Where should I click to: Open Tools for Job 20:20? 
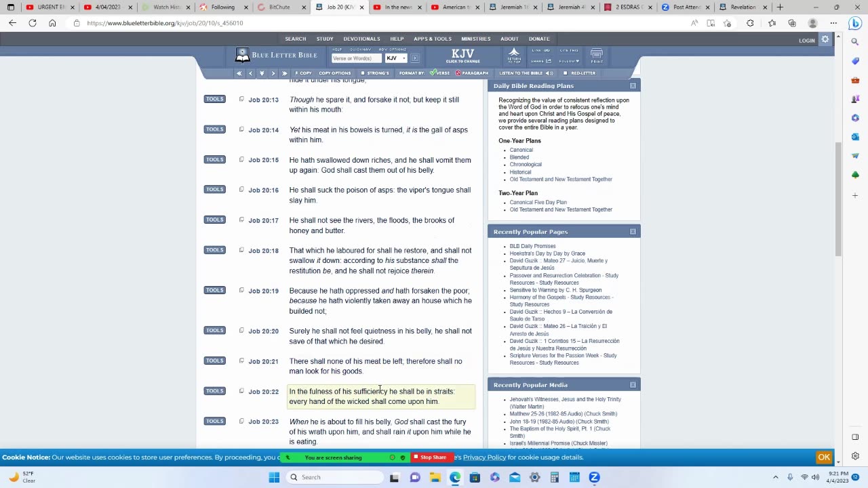point(214,331)
